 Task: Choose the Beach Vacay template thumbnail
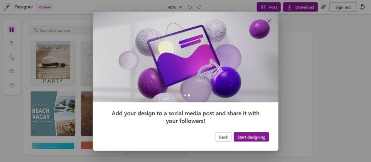(53, 114)
